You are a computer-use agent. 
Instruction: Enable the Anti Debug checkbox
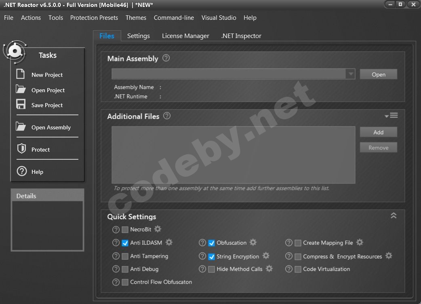(125, 269)
